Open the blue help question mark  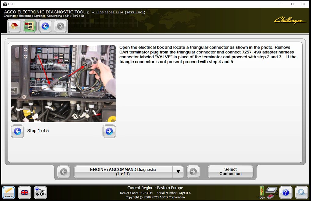(286, 192)
